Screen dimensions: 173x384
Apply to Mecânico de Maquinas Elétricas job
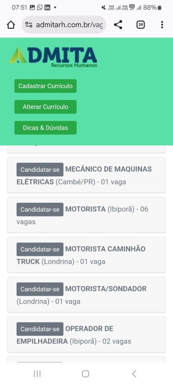[40, 170]
